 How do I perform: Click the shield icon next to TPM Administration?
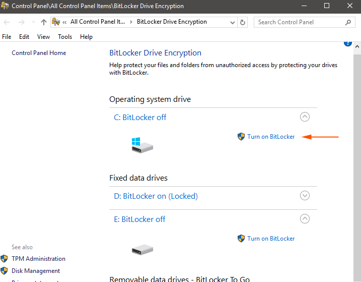coord(4,259)
